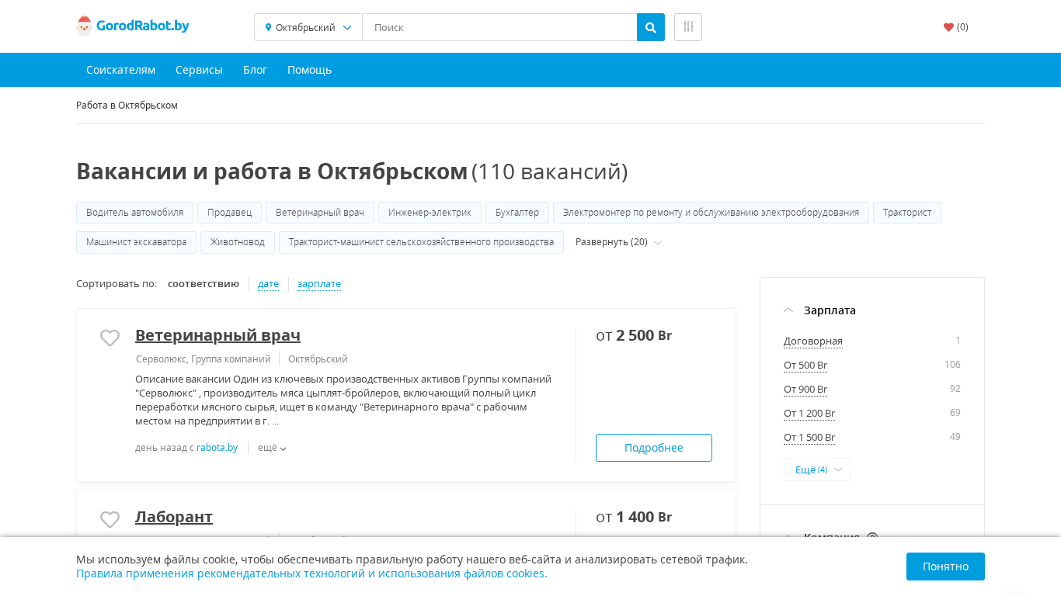1061x596 pixels.
Task: Click the GorodRabot.by logo
Action: pyautogui.click(x=133, y=26)
